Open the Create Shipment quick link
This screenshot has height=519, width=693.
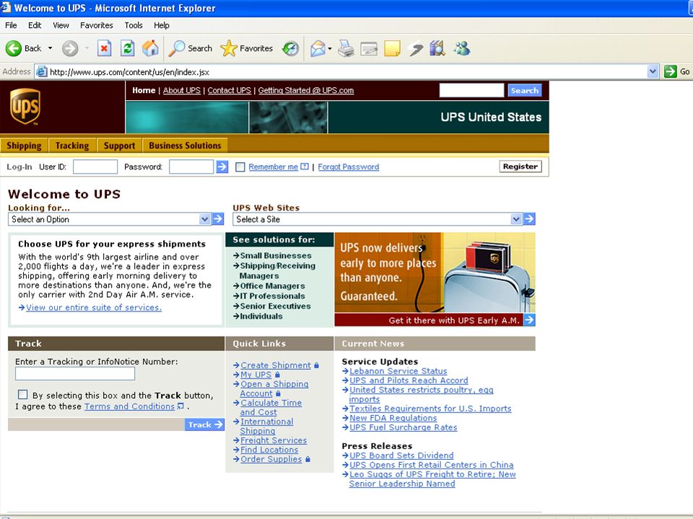pos(275,365)
